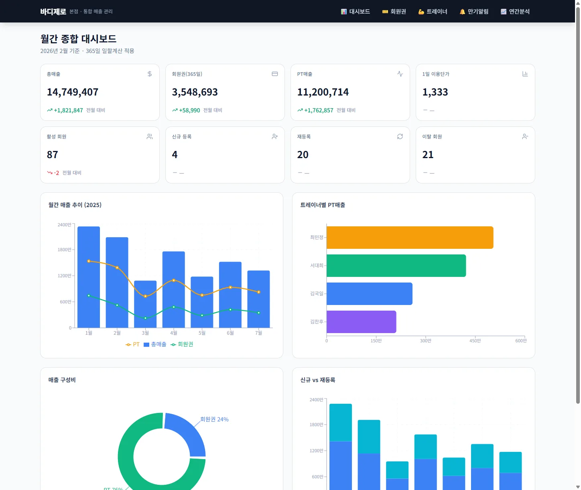Click the 7월 bar in the monthly revenue chart
The height and width of the screenshot is (490, 581).
(258, 299)
